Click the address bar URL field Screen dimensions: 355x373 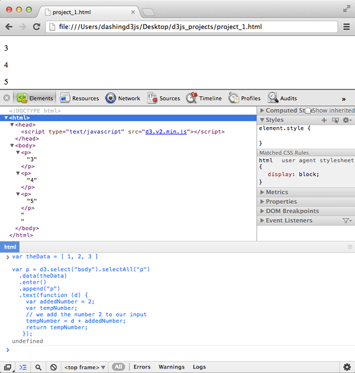point(191,27)
